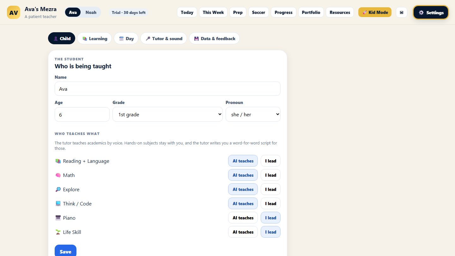
Task: Open the Pronoun dropdown
Action: point(253,114)
